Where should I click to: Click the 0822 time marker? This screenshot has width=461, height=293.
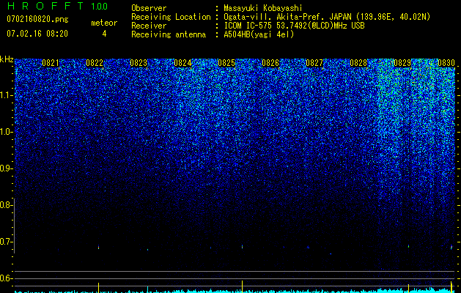(x=95, y=63)
